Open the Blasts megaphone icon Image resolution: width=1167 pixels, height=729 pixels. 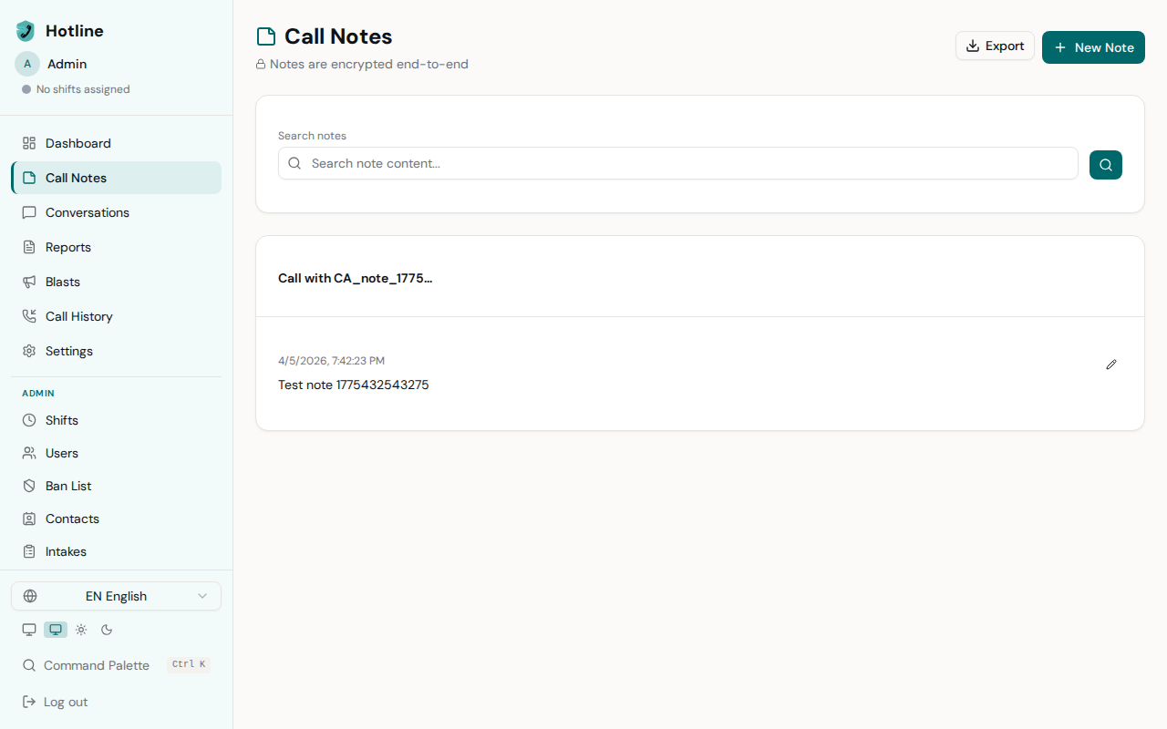28,282
